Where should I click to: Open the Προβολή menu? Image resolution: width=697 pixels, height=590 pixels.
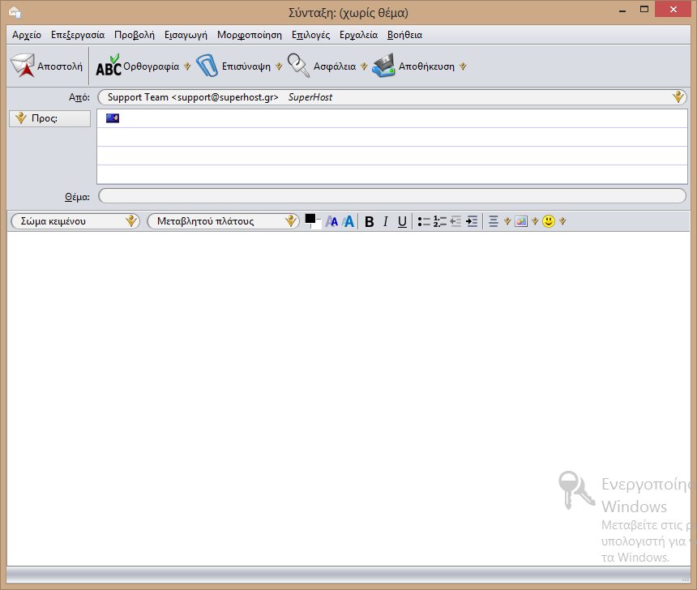pyautogui.click(x=135, y=35)
